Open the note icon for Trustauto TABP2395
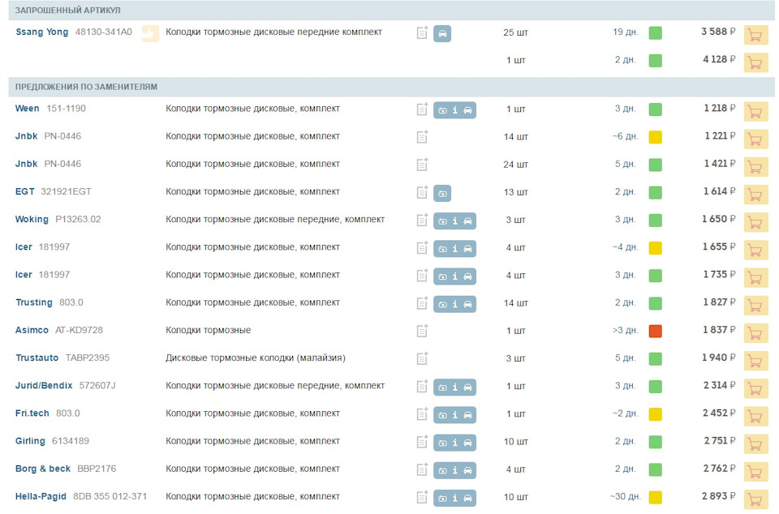 [422, 358]
